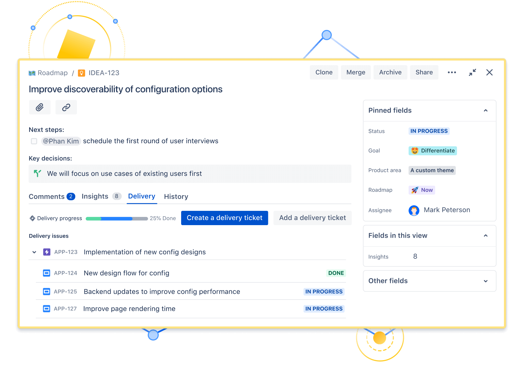Click the attachment paperclip icon
The height and width of the screenshot is (387, 523).
39,107
